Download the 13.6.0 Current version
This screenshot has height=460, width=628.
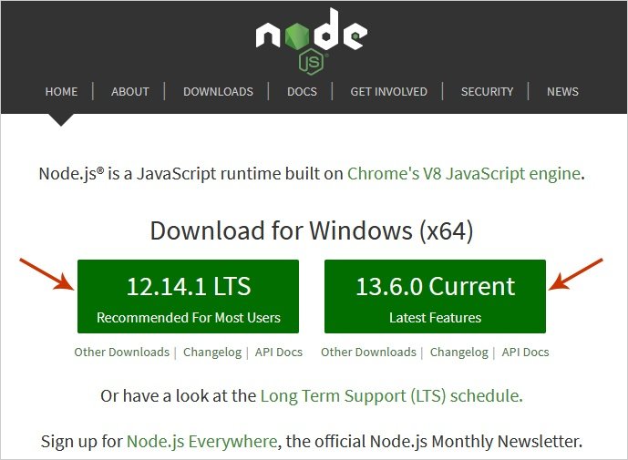coord(435,296)
